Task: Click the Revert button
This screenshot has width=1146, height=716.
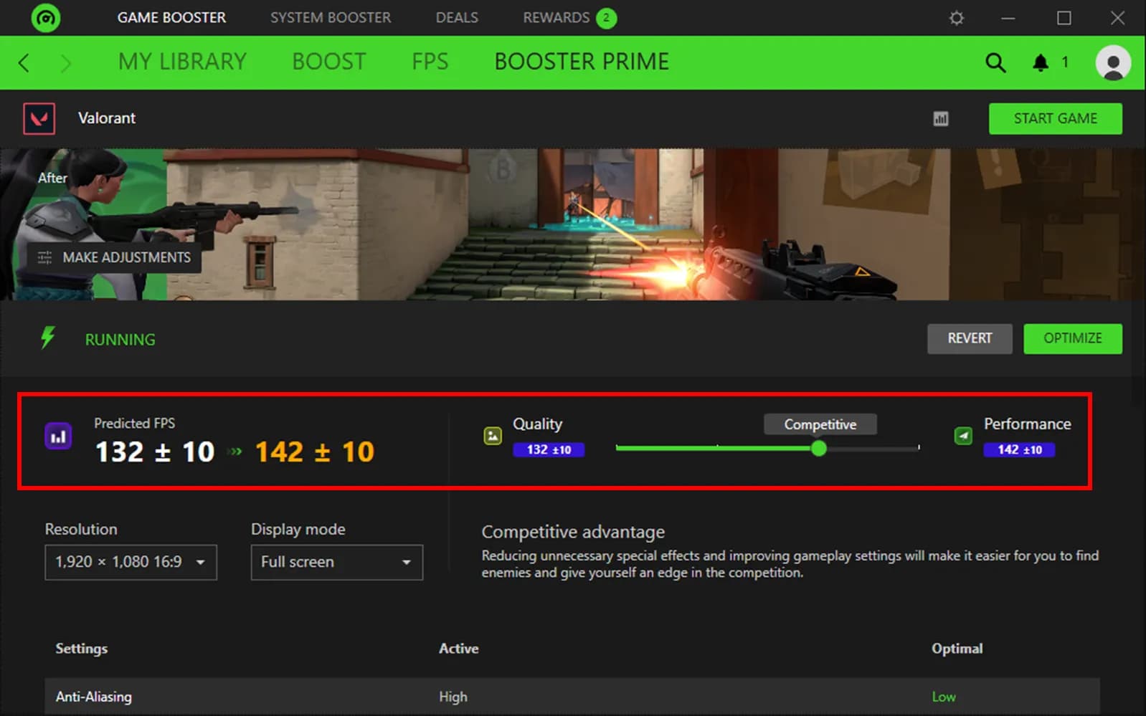Action: pyautogui.click(x=970, y=338)
